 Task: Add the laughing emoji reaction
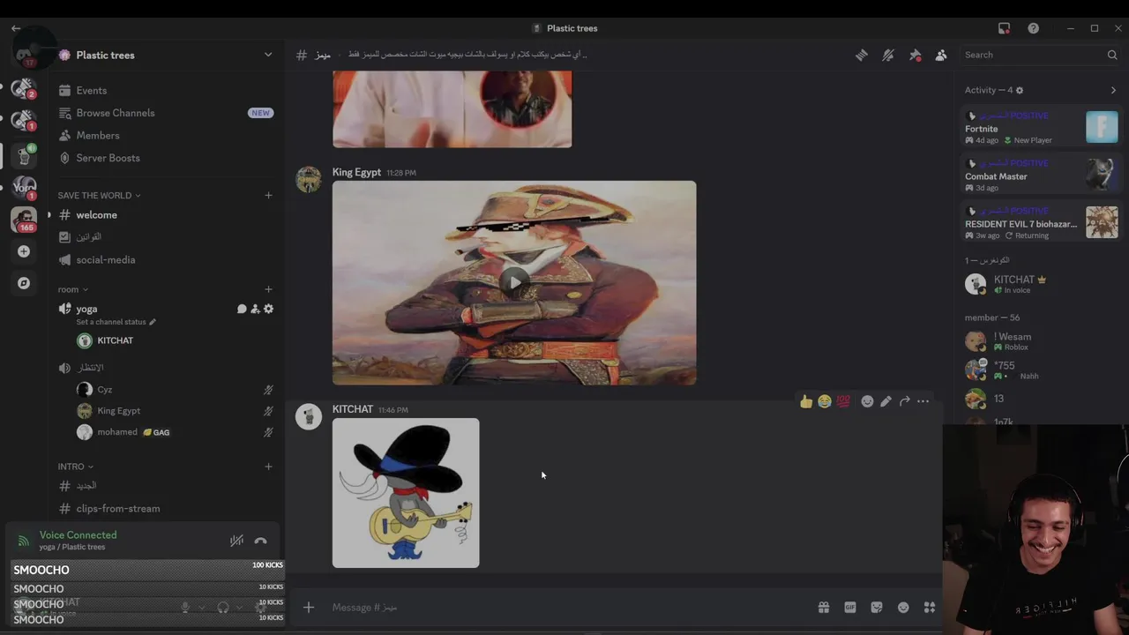825,401
